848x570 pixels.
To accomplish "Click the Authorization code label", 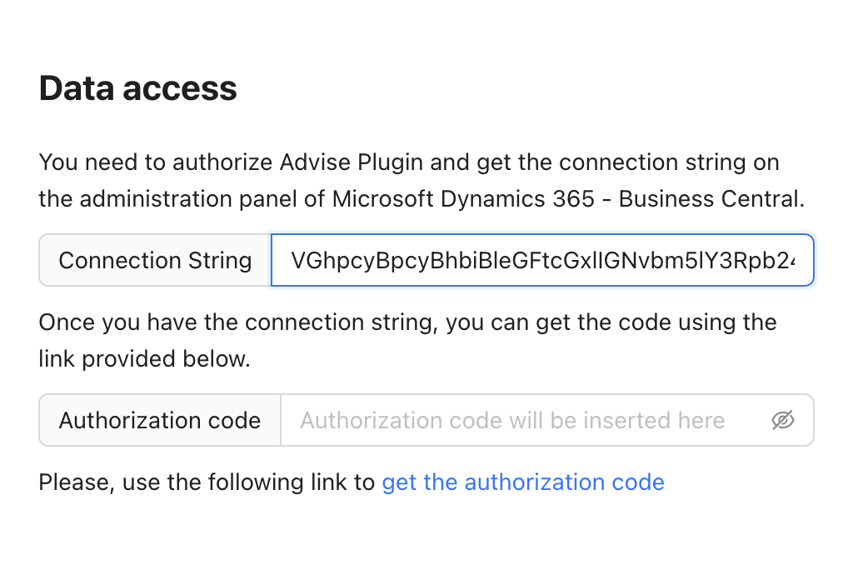I will (x=159, y=420).
